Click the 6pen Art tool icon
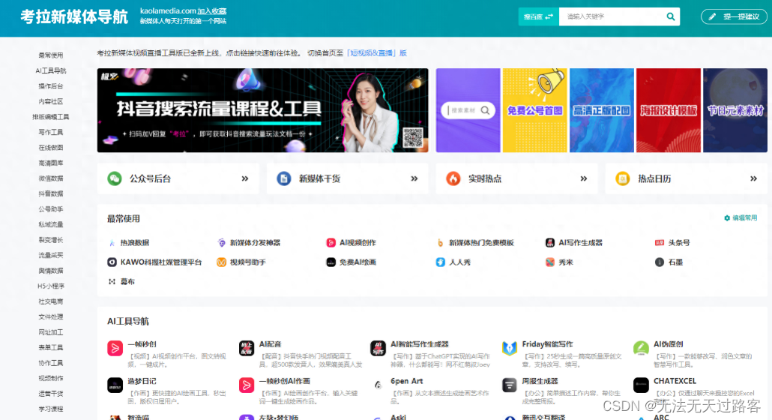 point(378,385)
